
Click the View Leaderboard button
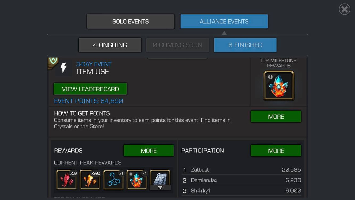pos(90,89)
